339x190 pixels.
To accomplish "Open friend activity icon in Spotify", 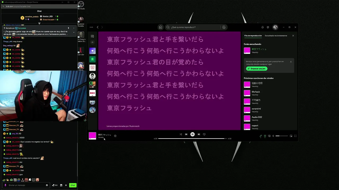I will [268, 27].
